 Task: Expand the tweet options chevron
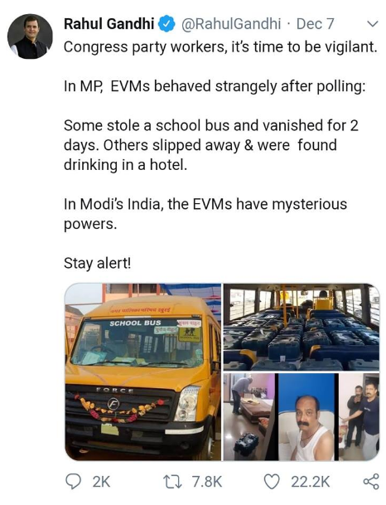click(x=372, y=24)
